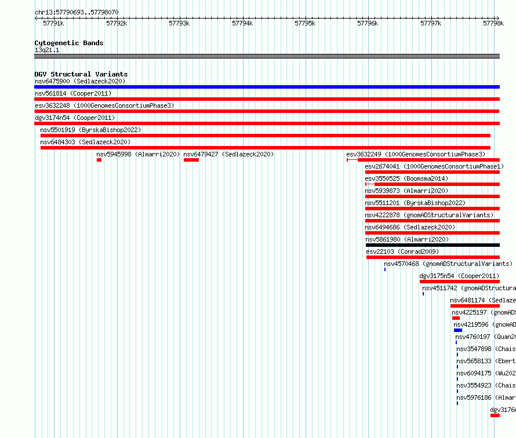Open the esv3632249 (1000GenomesConsortiumPhase3) label
Viewport: 516px width, 438px height.
point(416,154)
